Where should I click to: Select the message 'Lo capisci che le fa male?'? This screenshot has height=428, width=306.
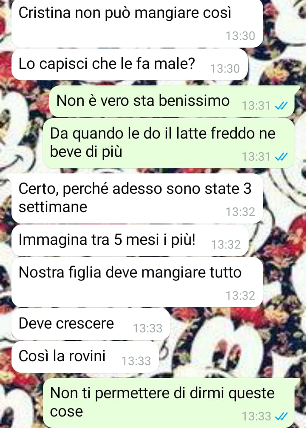click(x=130, y=65)
